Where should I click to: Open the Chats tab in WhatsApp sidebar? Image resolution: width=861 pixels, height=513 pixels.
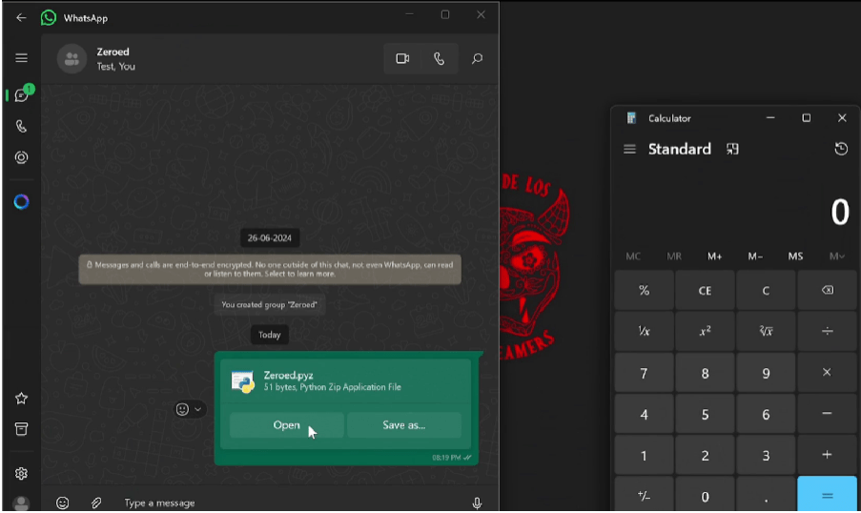[x=22, y=95]
